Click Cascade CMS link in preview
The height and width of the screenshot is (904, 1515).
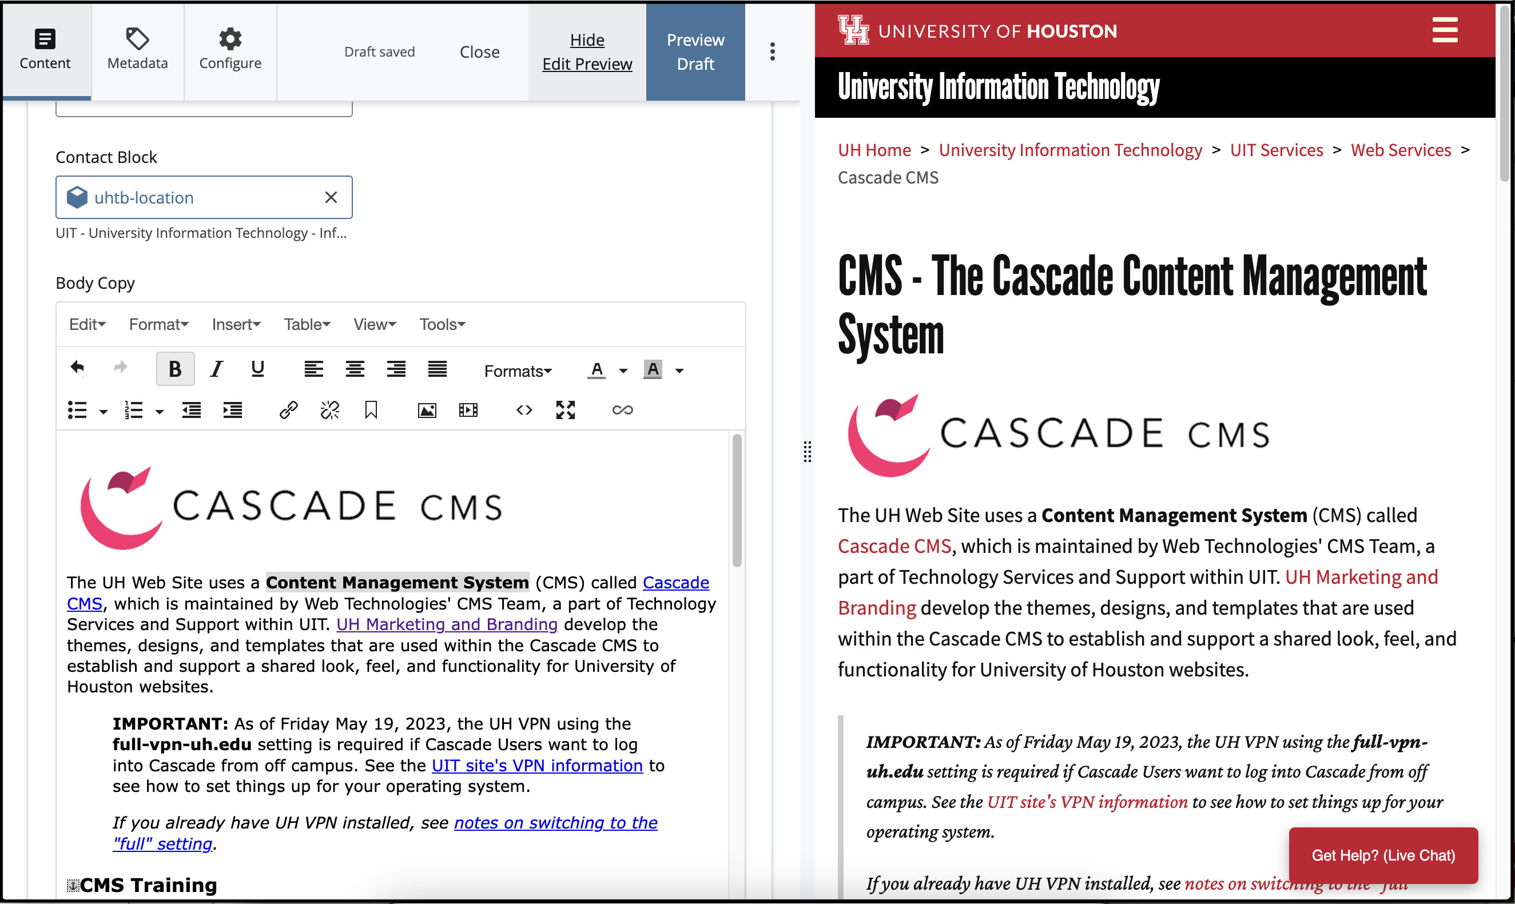[894, 546]
